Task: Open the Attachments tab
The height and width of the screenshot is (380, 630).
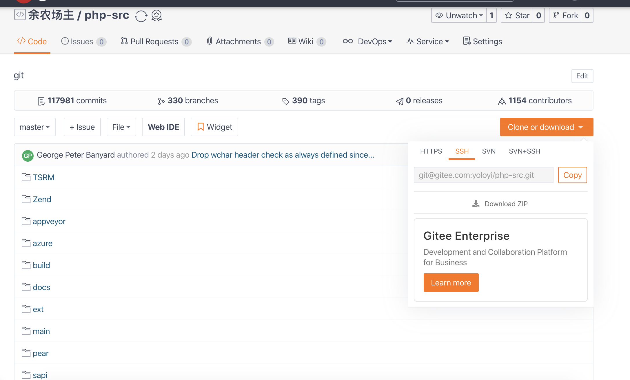Action: pyautogui.click(x=240, y=42)
